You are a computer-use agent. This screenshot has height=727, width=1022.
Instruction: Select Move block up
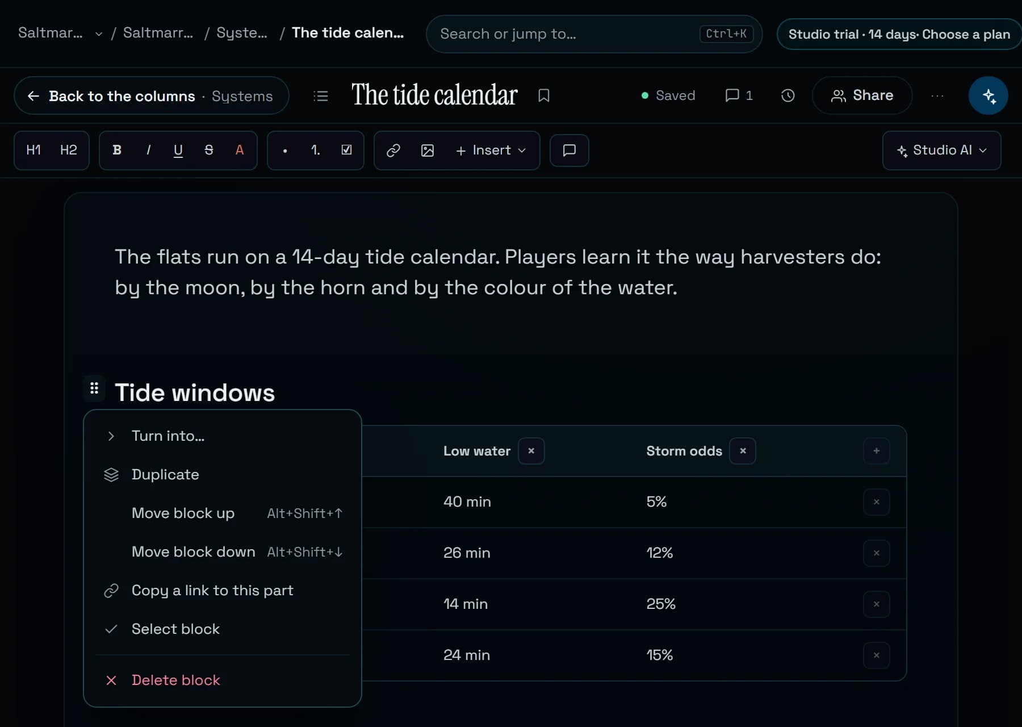223,513
